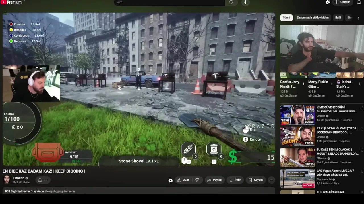
Task: Open the Elraenn channel name link
Action: click(x=19, y=178)
